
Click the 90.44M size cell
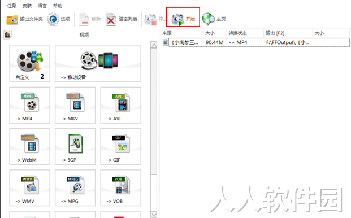coord(214,42)
